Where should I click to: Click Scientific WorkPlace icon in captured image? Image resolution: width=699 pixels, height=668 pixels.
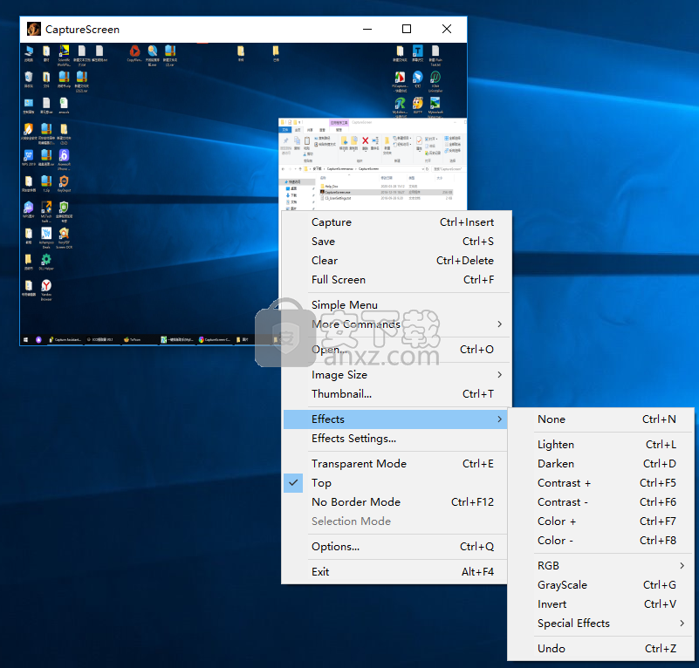[64, 51]
